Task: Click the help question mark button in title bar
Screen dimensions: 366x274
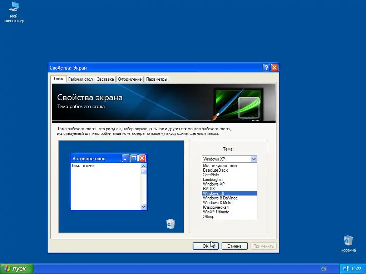Action: pos(266,67)
